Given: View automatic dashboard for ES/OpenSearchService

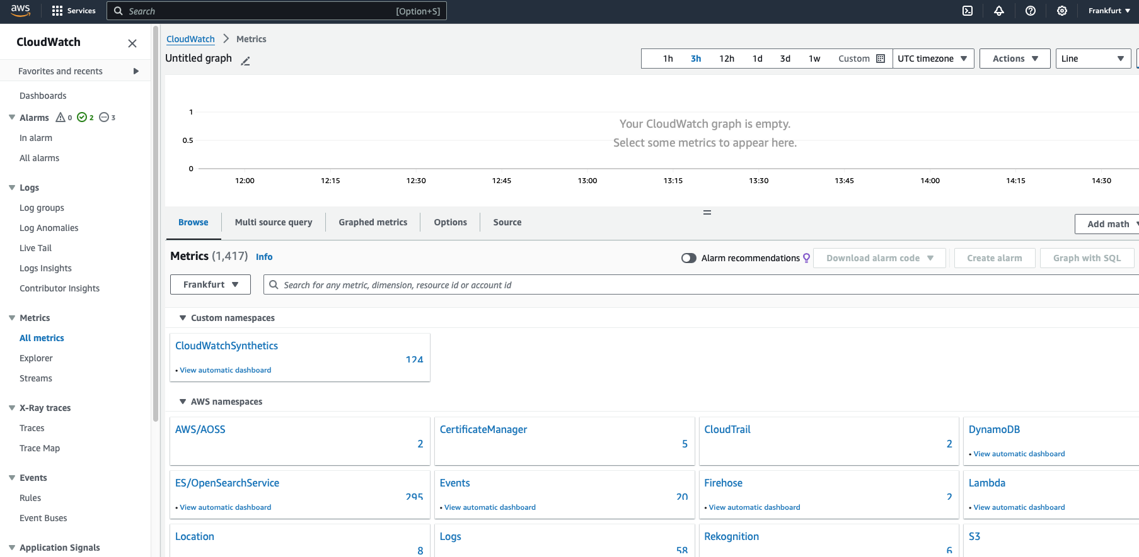Looking at the screenshot, I should pos(226,507).
